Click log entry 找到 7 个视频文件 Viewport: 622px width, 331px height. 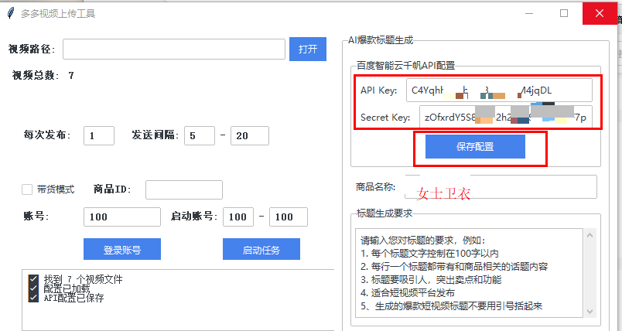click(x=83, y=279)
